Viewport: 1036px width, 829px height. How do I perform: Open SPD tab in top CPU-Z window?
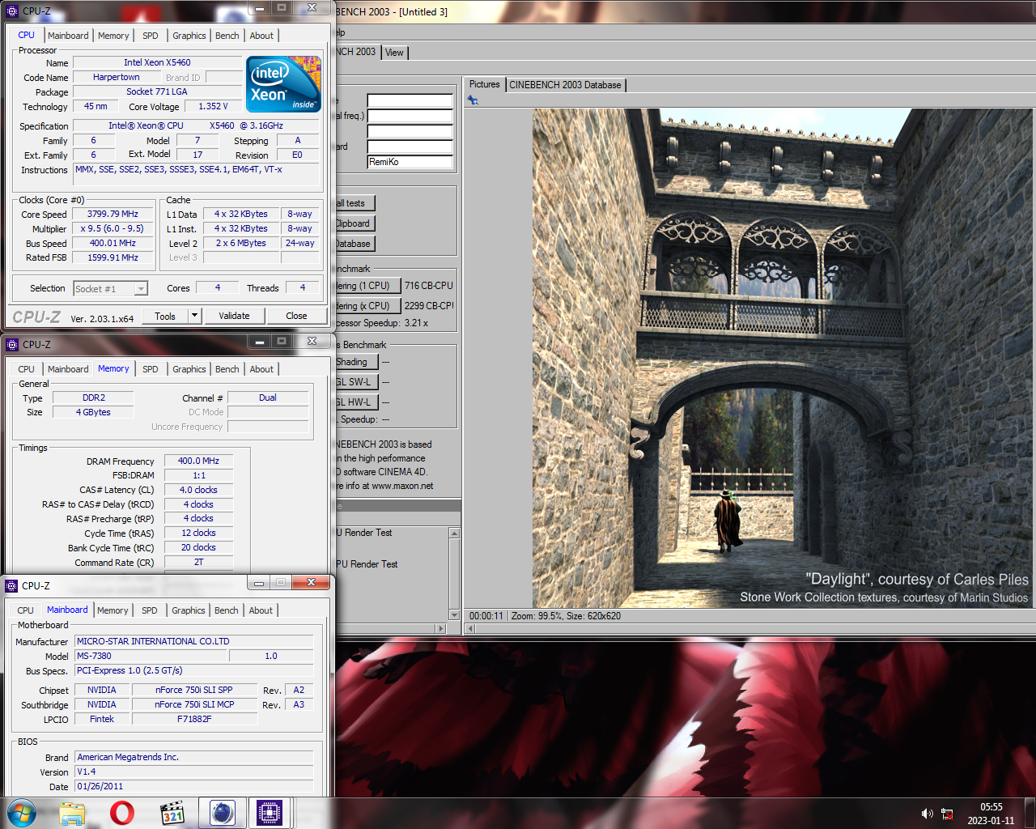click(x=150, y=36)
